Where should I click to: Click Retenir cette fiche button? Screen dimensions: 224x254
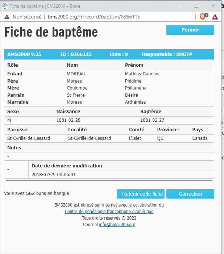(x=141, y=194)
